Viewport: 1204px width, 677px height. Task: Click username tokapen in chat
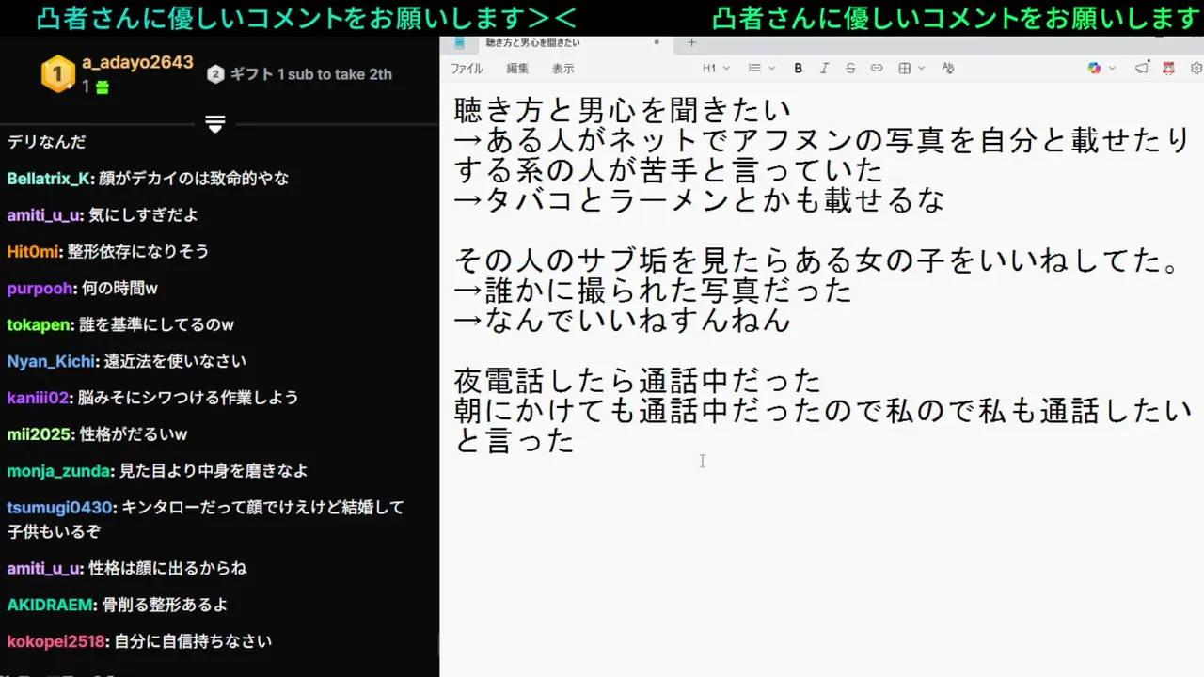point(40,325)
